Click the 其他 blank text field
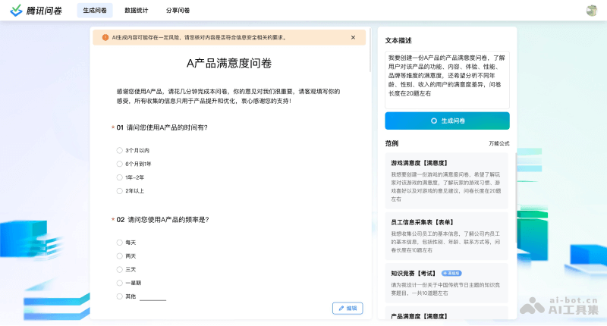Viewport: 607px width, 326px height. click(153, 296)
